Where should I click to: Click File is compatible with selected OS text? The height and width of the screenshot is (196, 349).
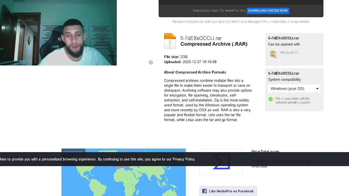click(x=293, y=100)
